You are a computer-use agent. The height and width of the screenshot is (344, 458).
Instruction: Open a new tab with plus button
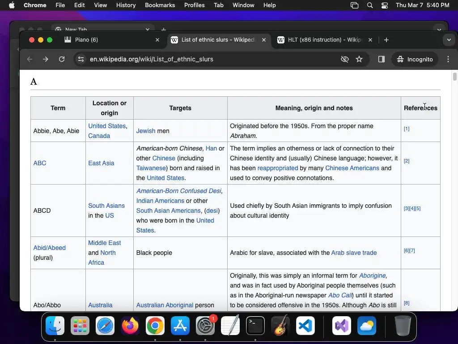[386, 40]
